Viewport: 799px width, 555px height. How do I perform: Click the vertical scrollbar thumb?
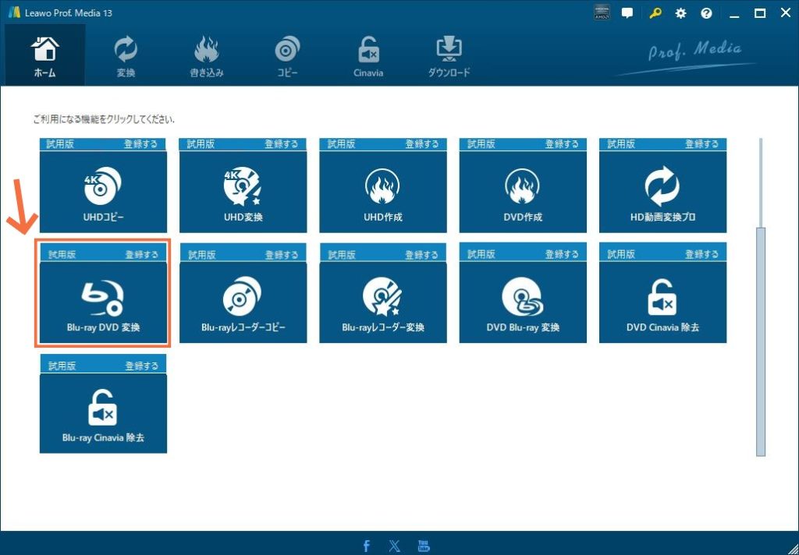pyautogui.click(x=761, y=341)
